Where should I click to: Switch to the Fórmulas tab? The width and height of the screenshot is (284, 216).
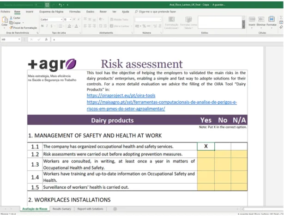[75, 12]
